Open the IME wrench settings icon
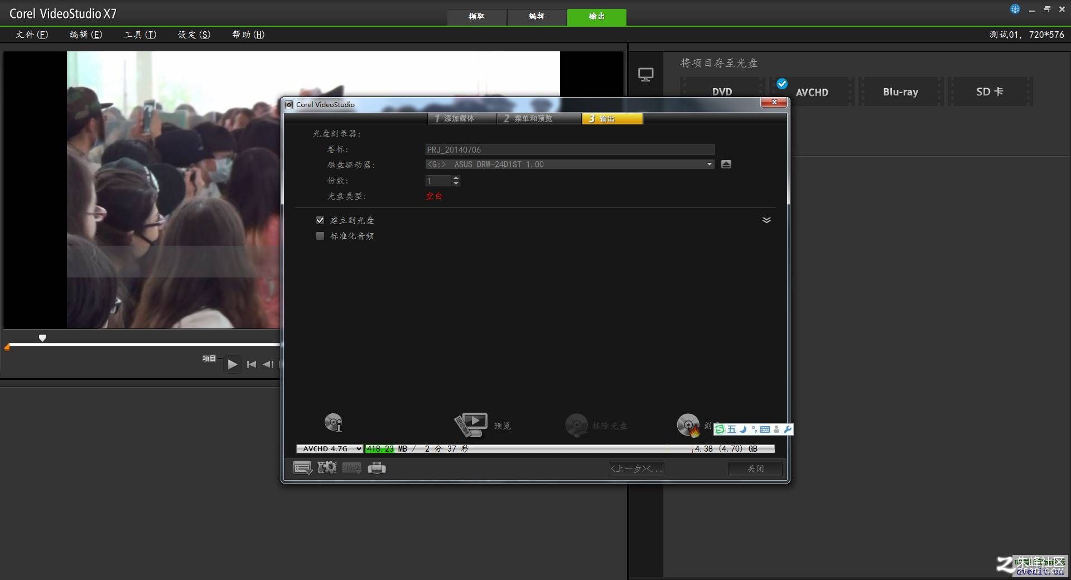The height and width of the screenshot is (580, 1071). (788, 429)
